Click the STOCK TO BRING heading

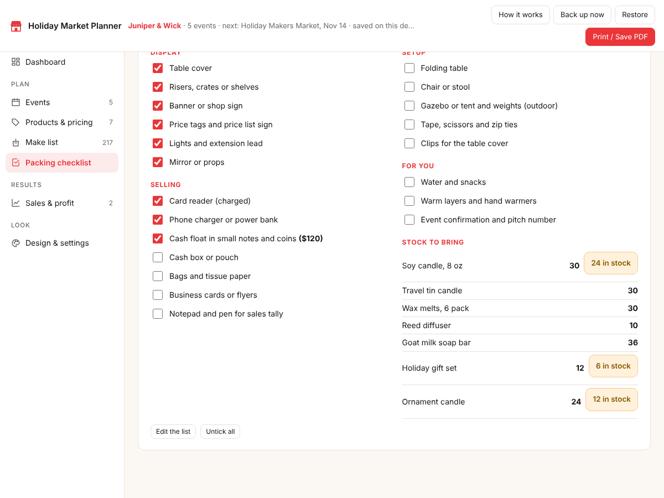[x=433, y=242]
